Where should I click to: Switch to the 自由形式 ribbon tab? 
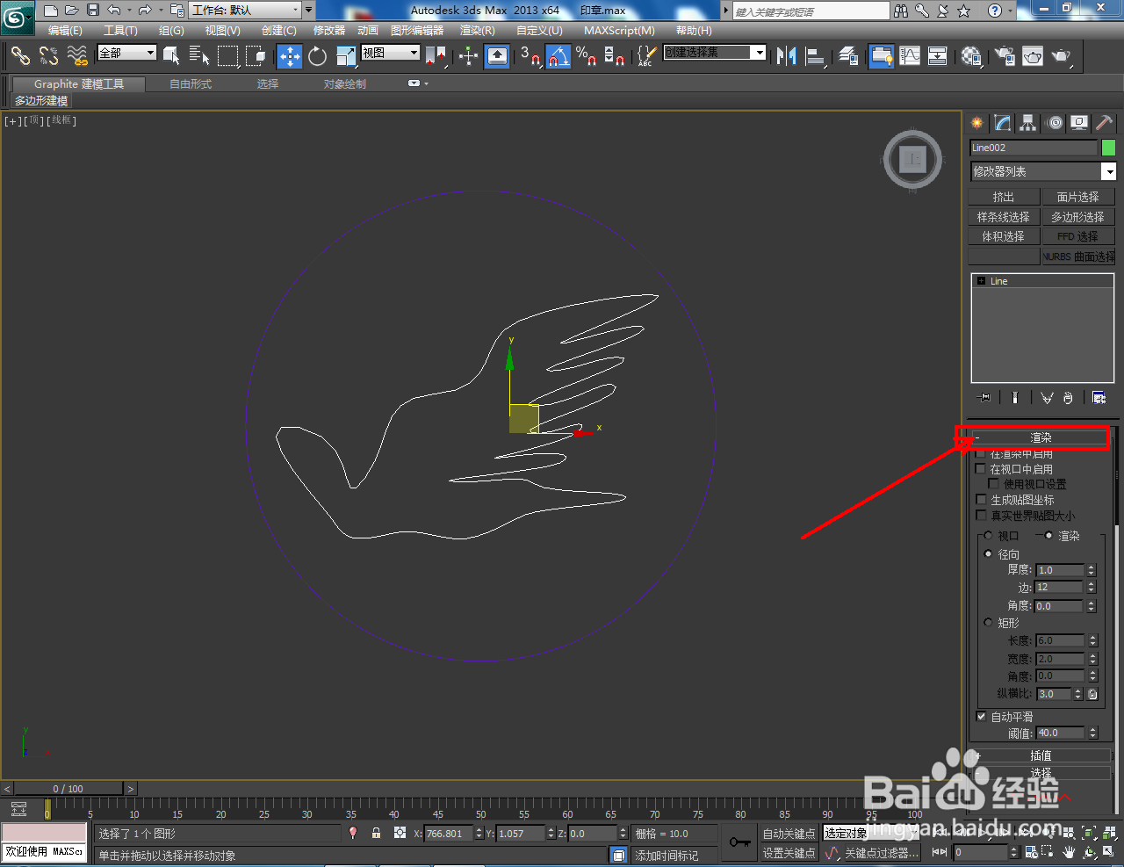pos(190,83)
